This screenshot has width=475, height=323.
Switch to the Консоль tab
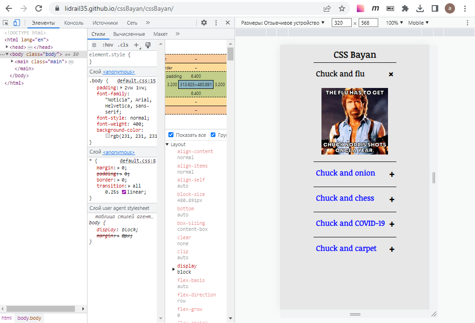pyautogui.click(x=73, y=22)
